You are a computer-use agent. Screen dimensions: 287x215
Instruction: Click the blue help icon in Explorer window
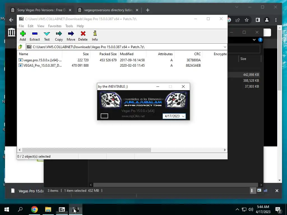(x=260, y=40)
